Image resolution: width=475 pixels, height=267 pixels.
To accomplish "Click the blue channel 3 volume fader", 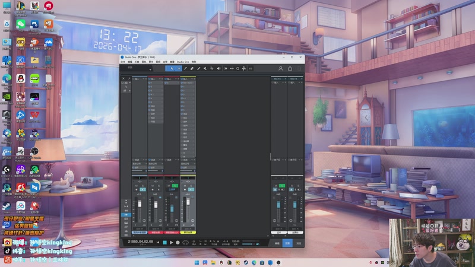I will point(172,209).
